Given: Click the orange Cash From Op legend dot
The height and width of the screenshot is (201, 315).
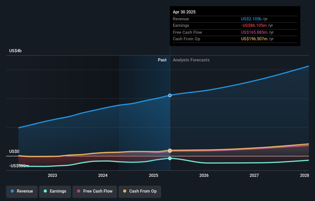Looking at the screenshot, I should 124,191.
